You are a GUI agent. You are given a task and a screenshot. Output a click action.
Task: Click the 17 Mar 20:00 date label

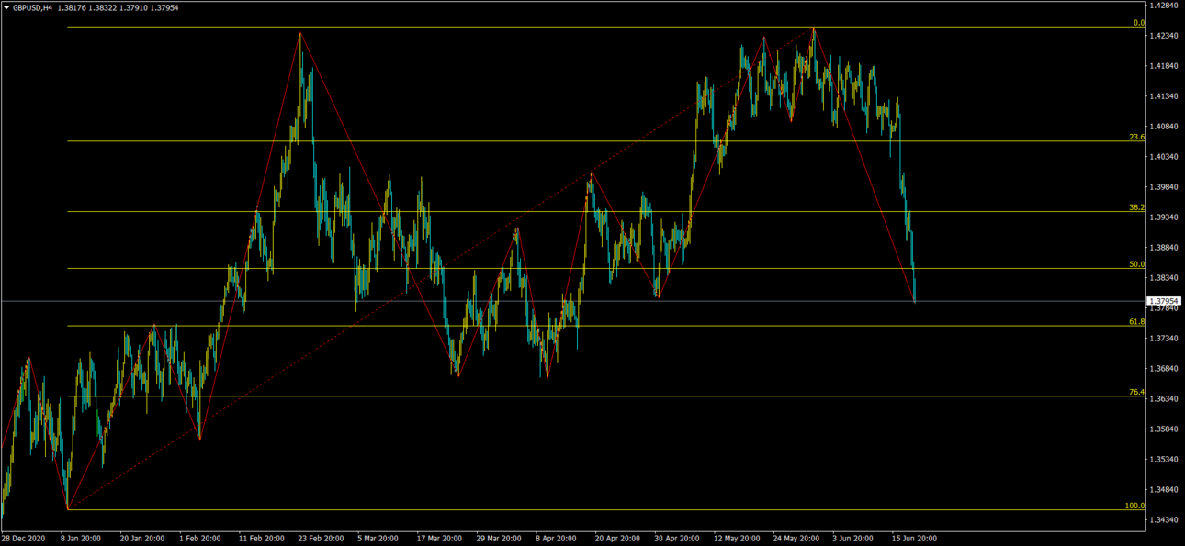click(x=439, y=539)
